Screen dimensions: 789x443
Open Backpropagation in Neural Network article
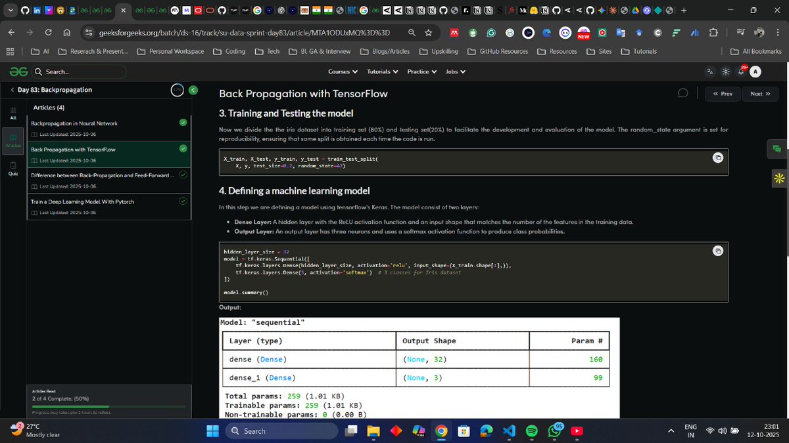pos(74,123)
